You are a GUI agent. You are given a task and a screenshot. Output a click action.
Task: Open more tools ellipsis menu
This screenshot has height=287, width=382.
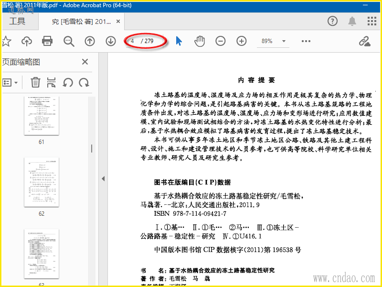click(306, 41)
